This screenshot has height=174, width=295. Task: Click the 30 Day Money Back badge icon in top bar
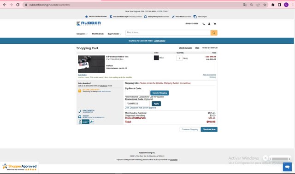(x=146, y=17)
